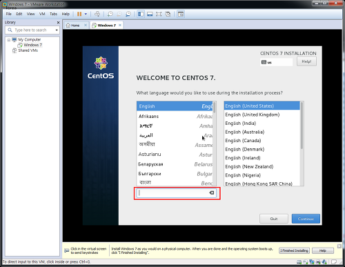The width and height of the screenshot is (345, 267).
Task: Select My Computer in library tree
Action: (x=30, y=39)
